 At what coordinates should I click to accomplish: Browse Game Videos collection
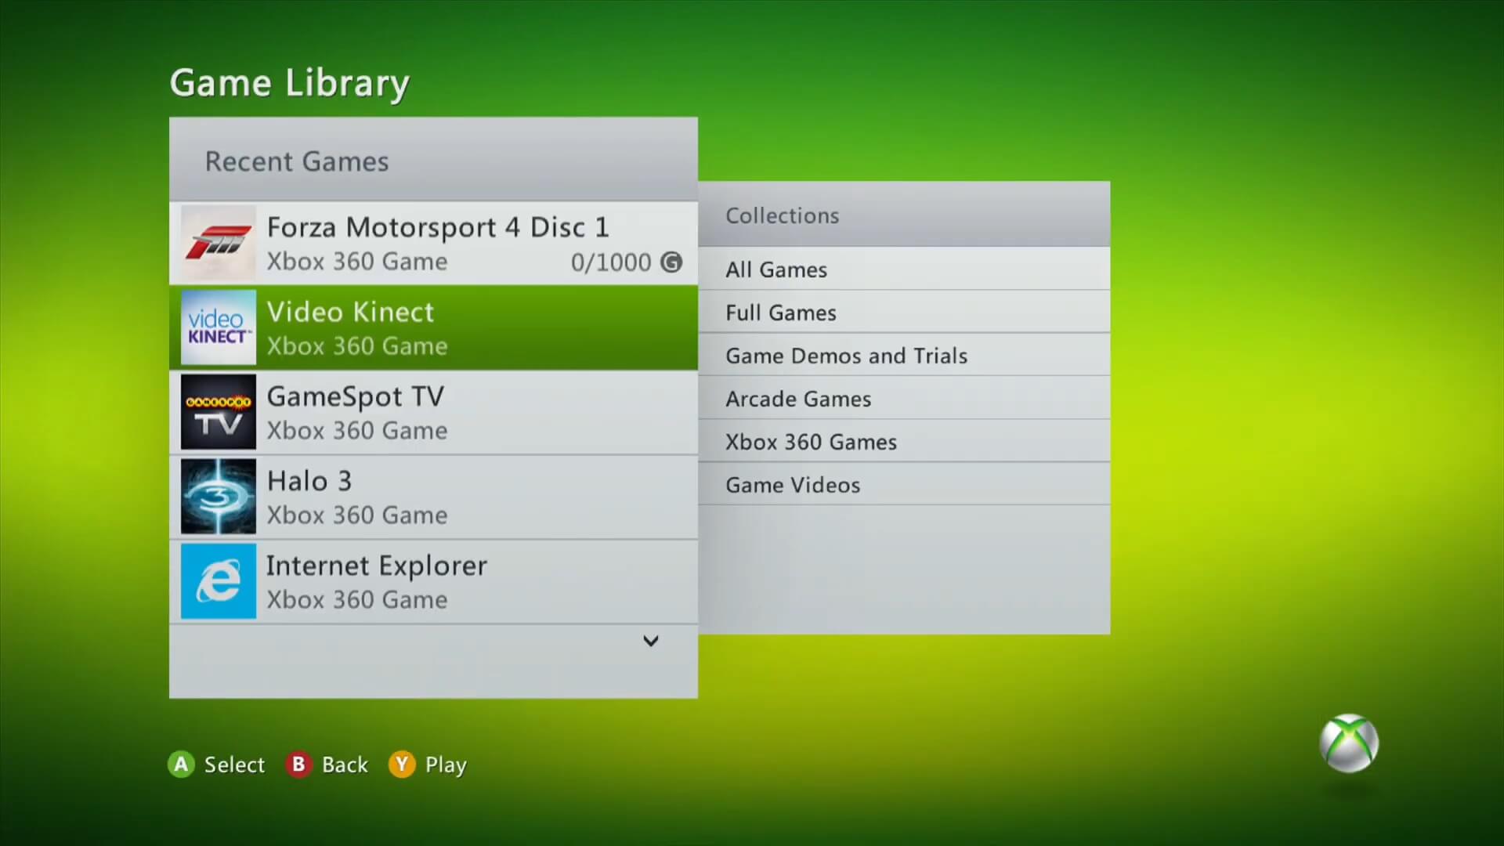coord(792,484)
